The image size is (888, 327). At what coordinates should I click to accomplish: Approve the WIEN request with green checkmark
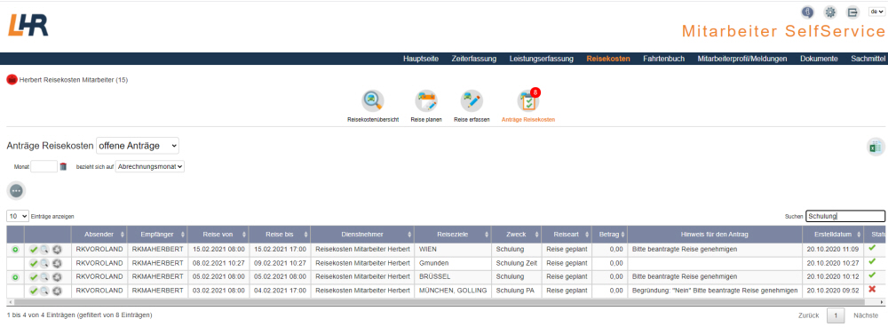(x=34, y=249)
